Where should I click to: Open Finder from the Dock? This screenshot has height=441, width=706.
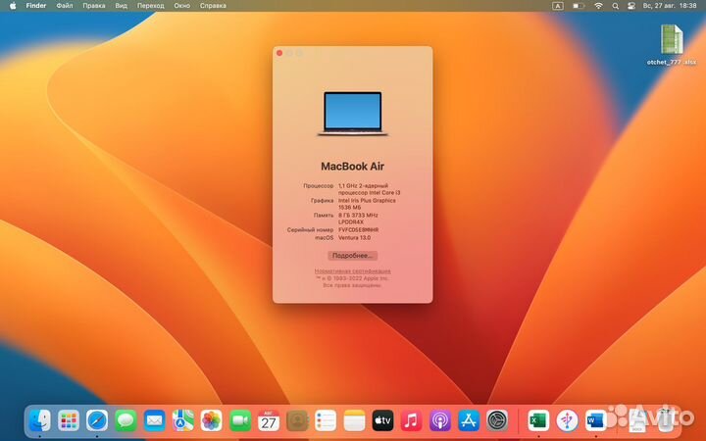(39, 421)
